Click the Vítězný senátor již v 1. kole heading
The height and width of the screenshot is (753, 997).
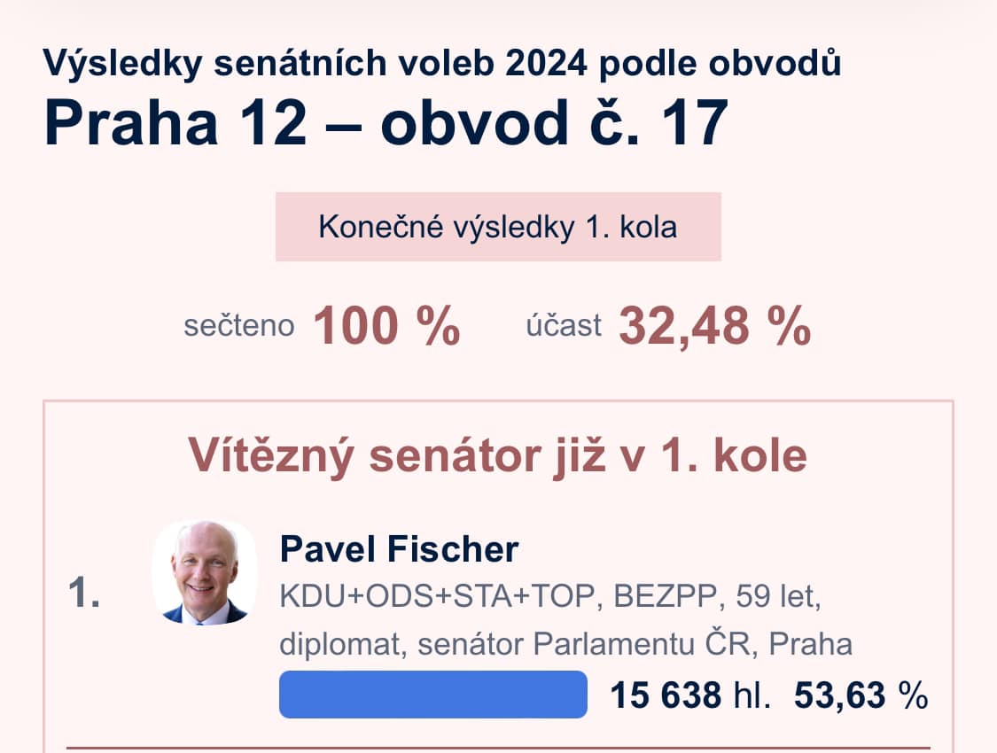pyautogui.click(x=498, y=456)
